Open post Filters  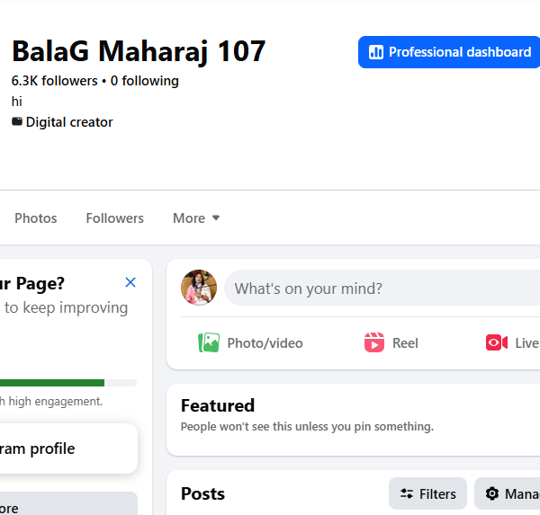[x=427, y=493]
